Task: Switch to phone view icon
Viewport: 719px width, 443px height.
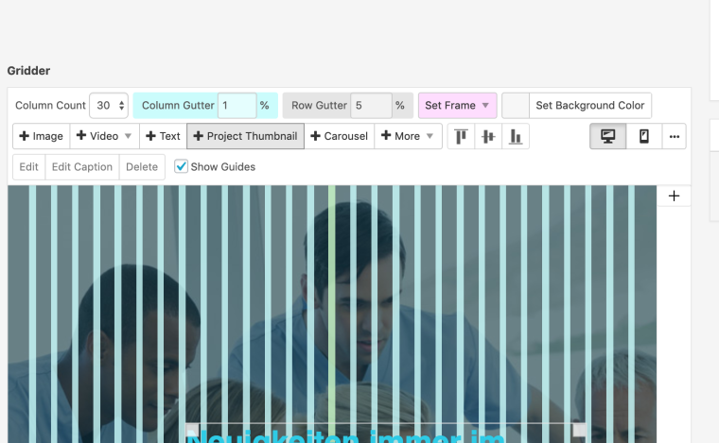Action: (644, 136)
